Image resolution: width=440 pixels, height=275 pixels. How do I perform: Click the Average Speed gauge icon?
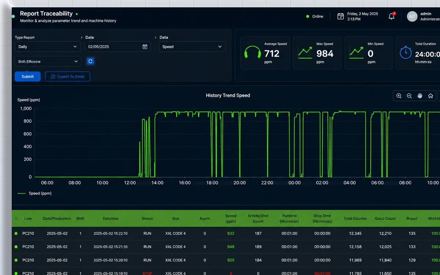point(252,52)
